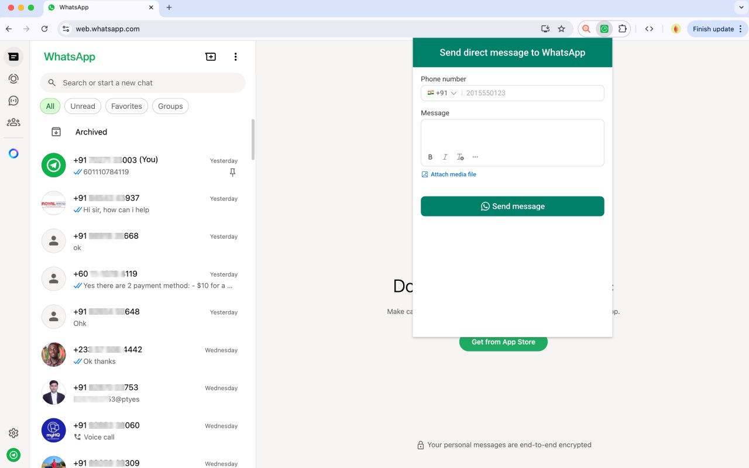Open Chrome menu three dots

click(x=740, y=29)
